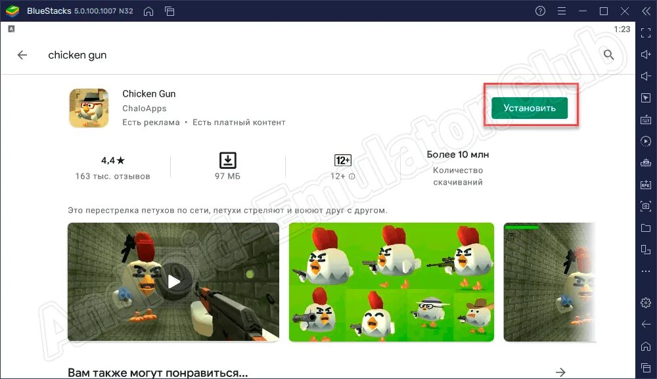Click the game description text about roosters
Screen dimensions: 657x379
[227, 210]
